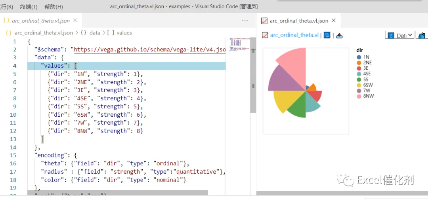428x199 pixels.
Task: Click the chart icon in preview tab
Action: [264, 21]
